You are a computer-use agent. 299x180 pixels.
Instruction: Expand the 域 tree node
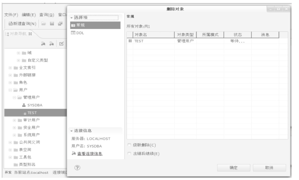tap(18, 53)
